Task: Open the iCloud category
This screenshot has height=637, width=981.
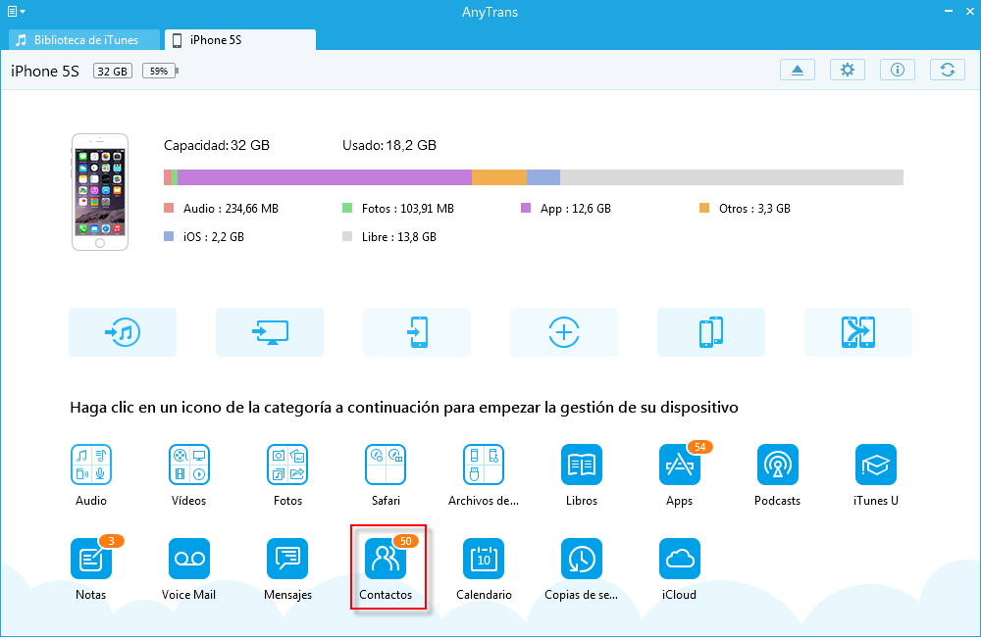Action: pyautogui.click(x=680, y=559)
